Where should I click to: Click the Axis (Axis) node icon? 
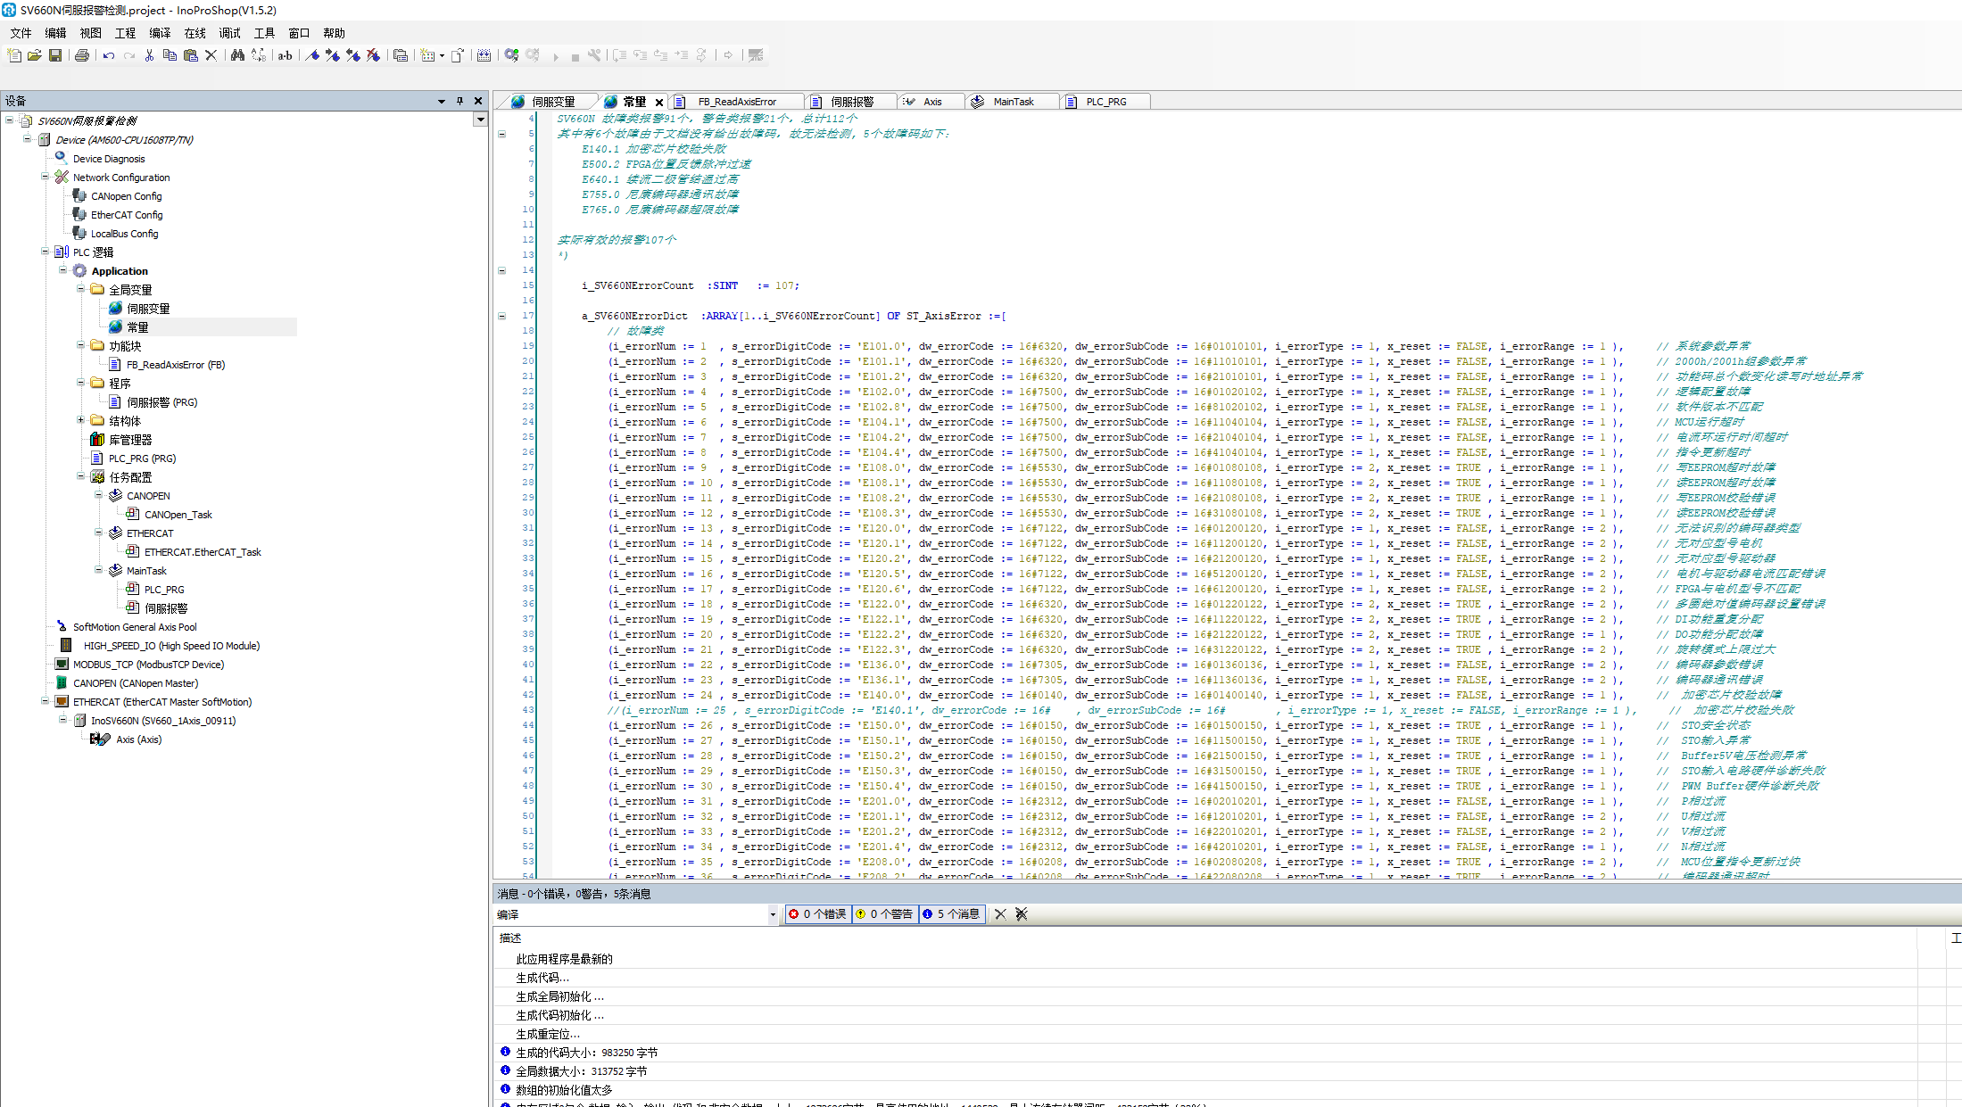tap(100, 739)
